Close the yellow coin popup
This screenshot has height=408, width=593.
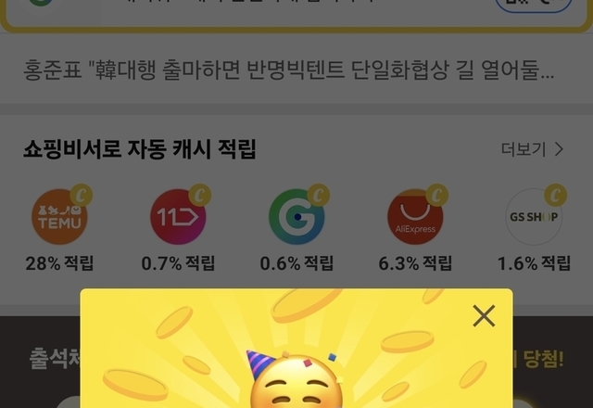(484, 315)
